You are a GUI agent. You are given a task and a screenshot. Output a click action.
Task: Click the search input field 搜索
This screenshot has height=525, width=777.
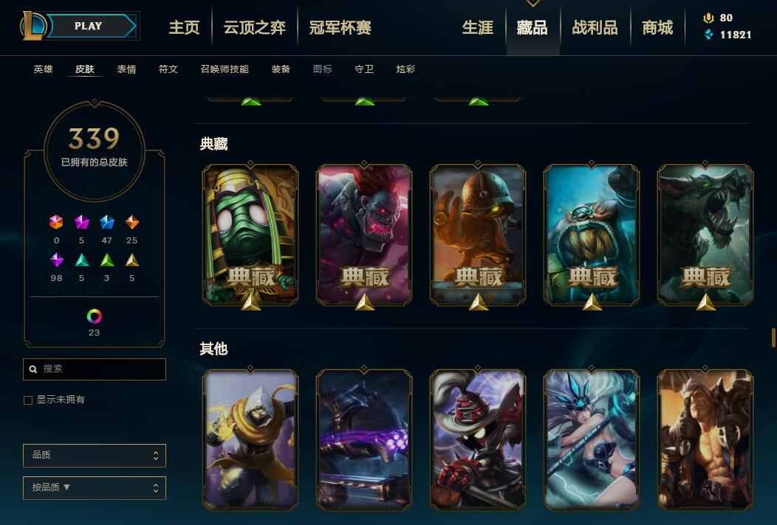tap(94, 369)
